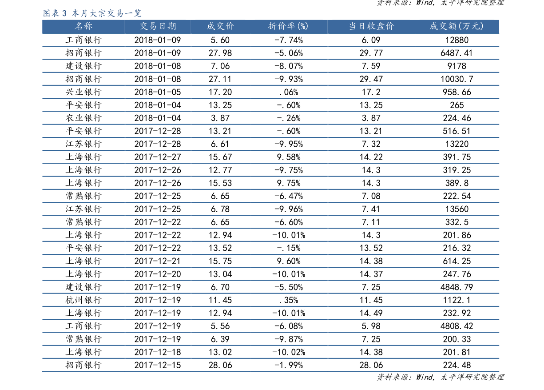Click the amount 265 cell

pos(457,105)
